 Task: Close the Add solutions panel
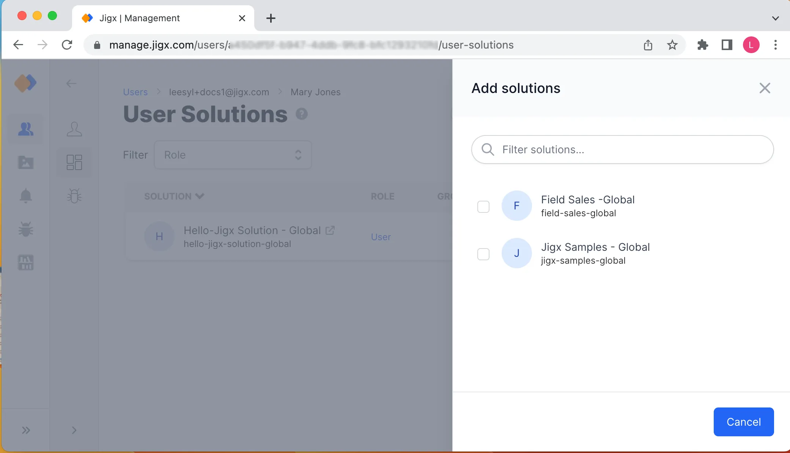765,88
